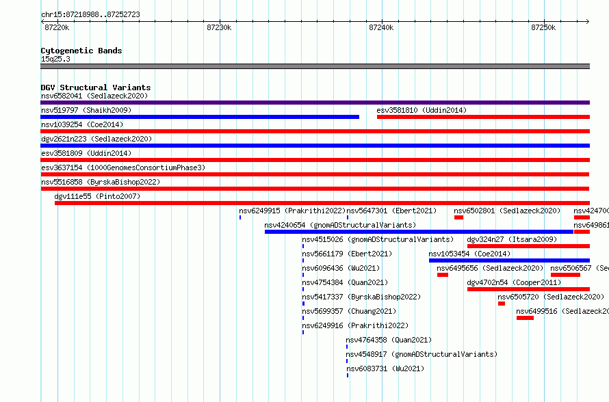
Task: Click the 87250k ruler tick label
Action: (543, 27)
